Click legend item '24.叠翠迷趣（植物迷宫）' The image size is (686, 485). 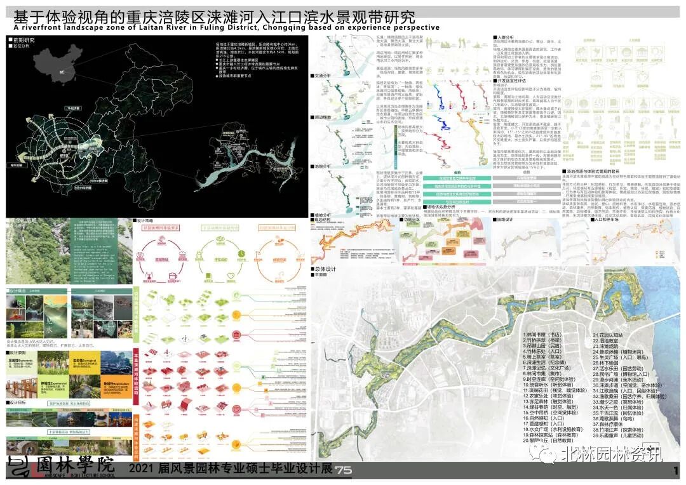618,352
